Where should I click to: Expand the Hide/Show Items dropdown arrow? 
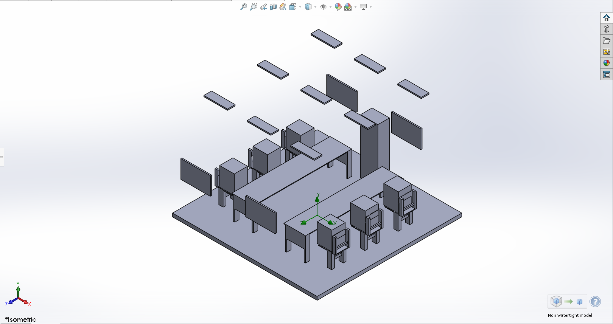pyautogui.click(x=330, y=7)
